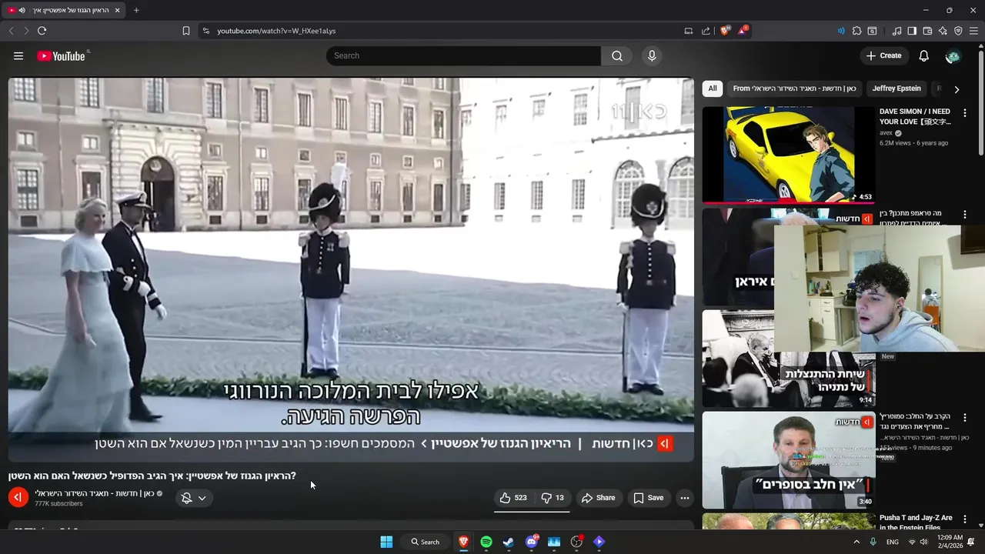Image resolution: width=985 pixels, height=554 pixels.
Task: Open Spotify from taskbar
Action: point(486,542)
